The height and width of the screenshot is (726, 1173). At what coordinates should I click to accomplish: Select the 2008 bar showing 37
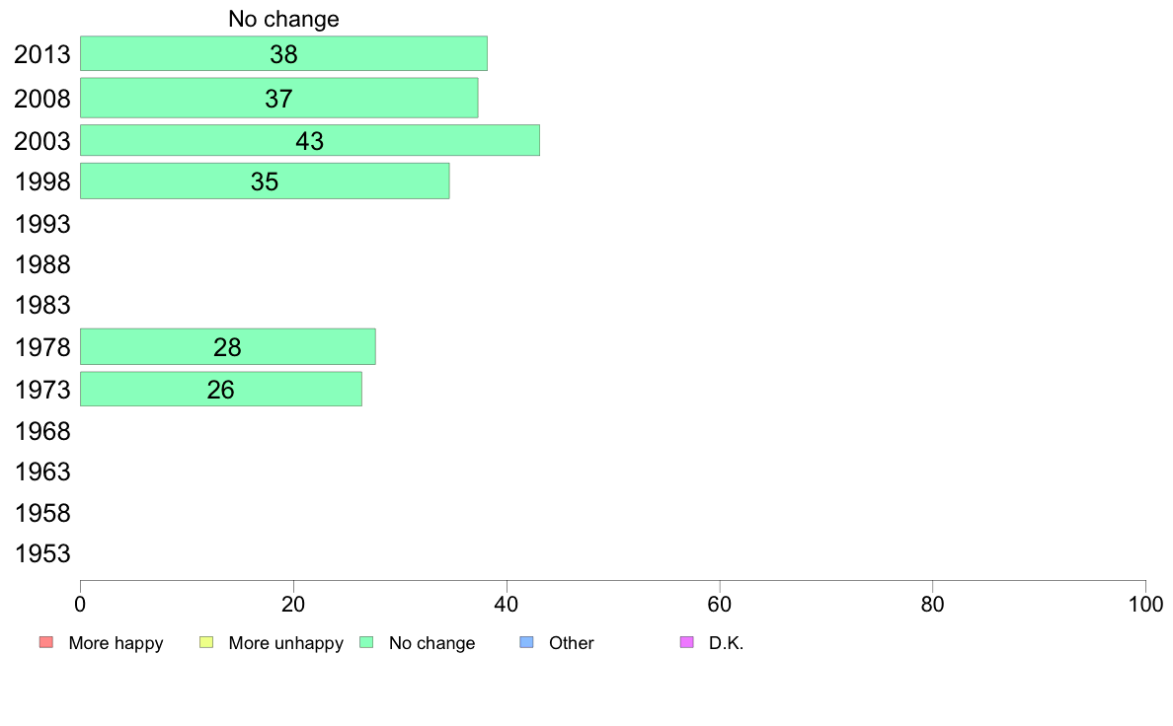coord(279,98)
